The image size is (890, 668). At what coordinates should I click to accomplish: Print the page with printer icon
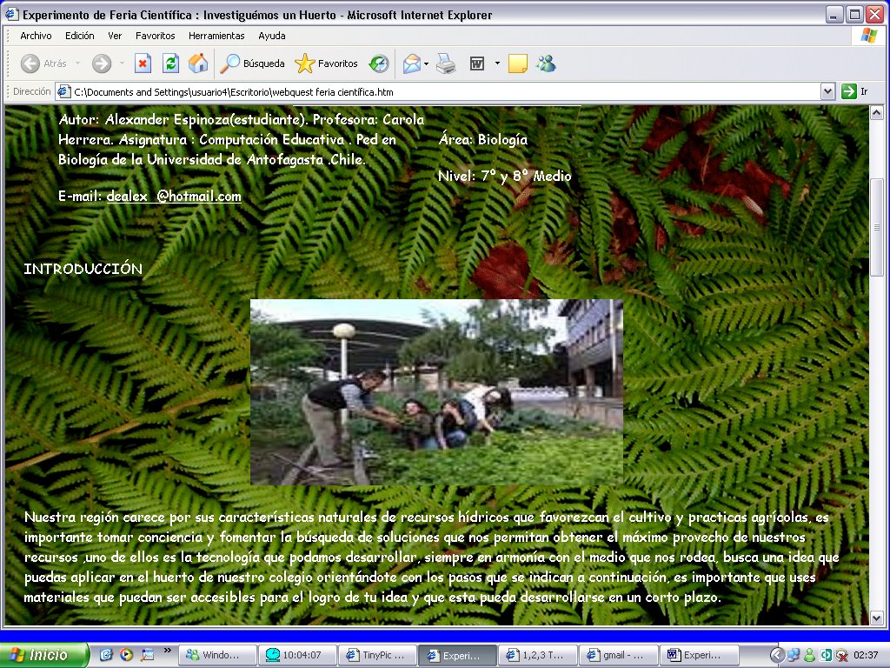[x=446, y=63]
